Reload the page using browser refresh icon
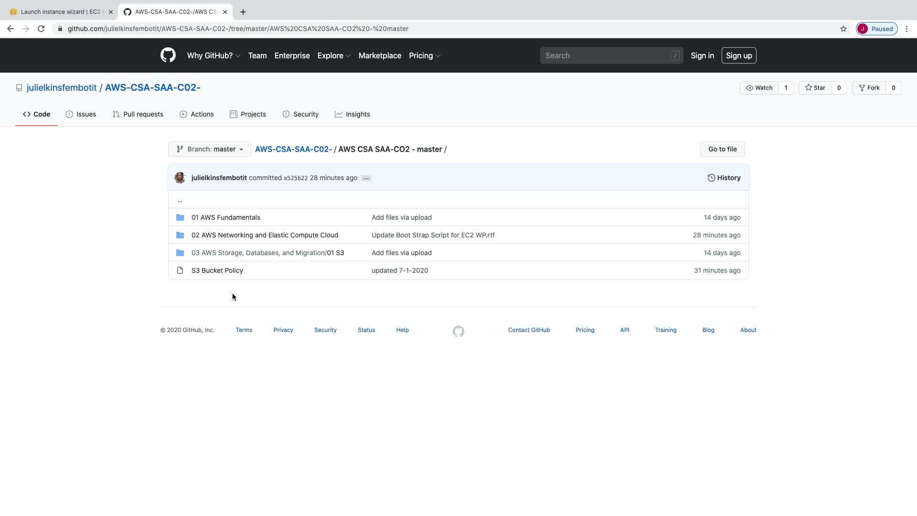The width and height of the screenshot is (917, 516). click(x=41, y=29)
